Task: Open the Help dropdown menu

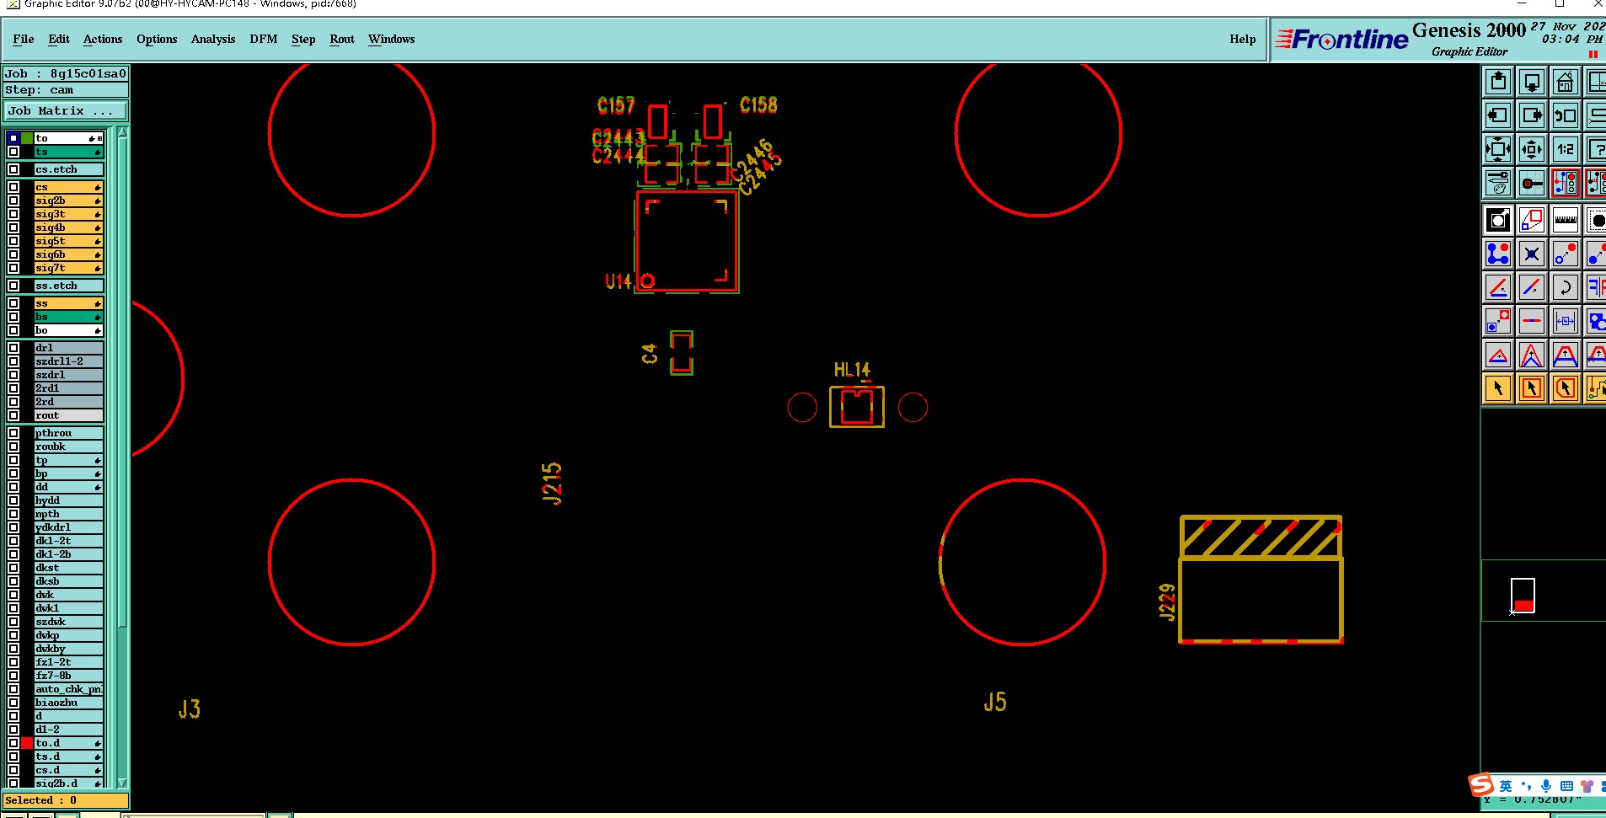Action: (x=1243, y=39)
